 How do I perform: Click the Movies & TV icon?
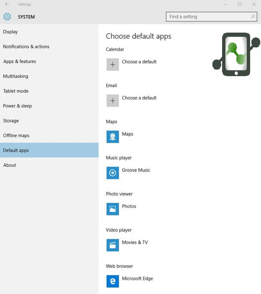[x=113, y=245]
